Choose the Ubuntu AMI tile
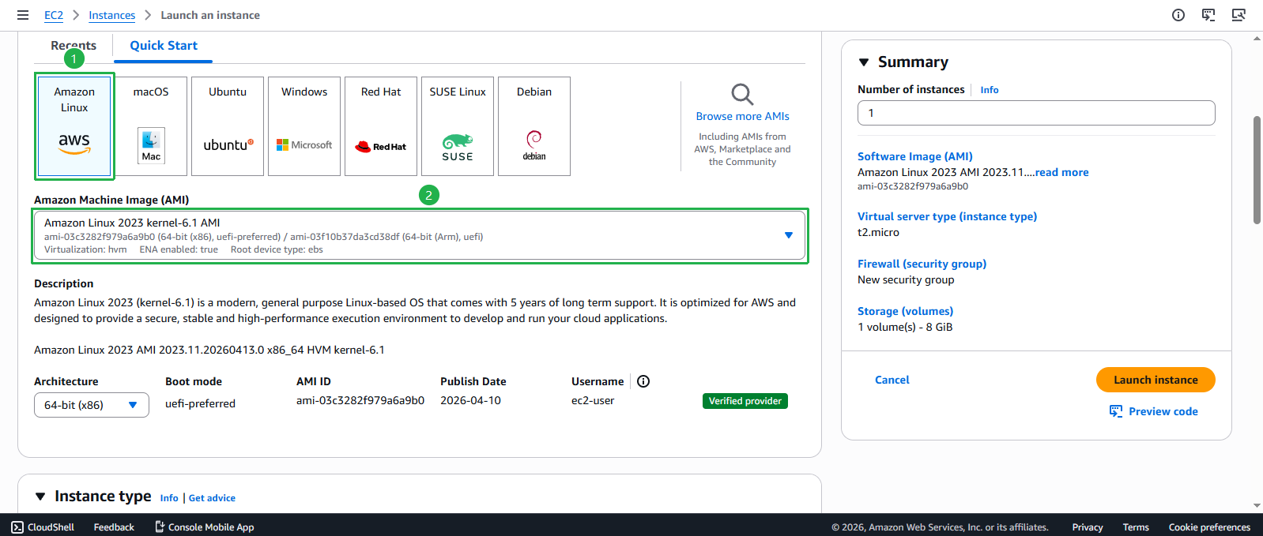This screenshot has width=1263, height=536. pos(228,126)
